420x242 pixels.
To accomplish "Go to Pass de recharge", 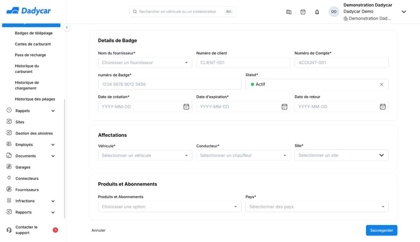I will (x=30, y=55).
